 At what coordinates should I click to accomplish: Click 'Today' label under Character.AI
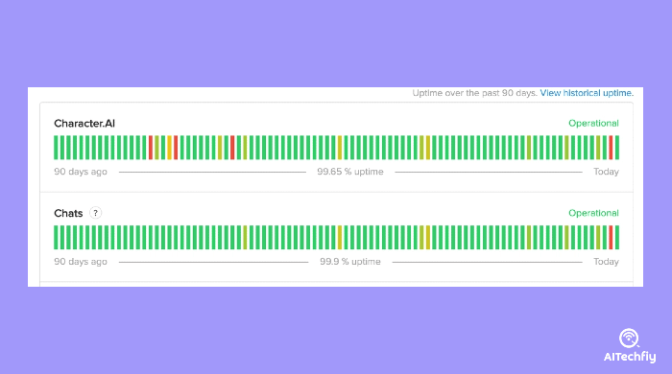606,172
